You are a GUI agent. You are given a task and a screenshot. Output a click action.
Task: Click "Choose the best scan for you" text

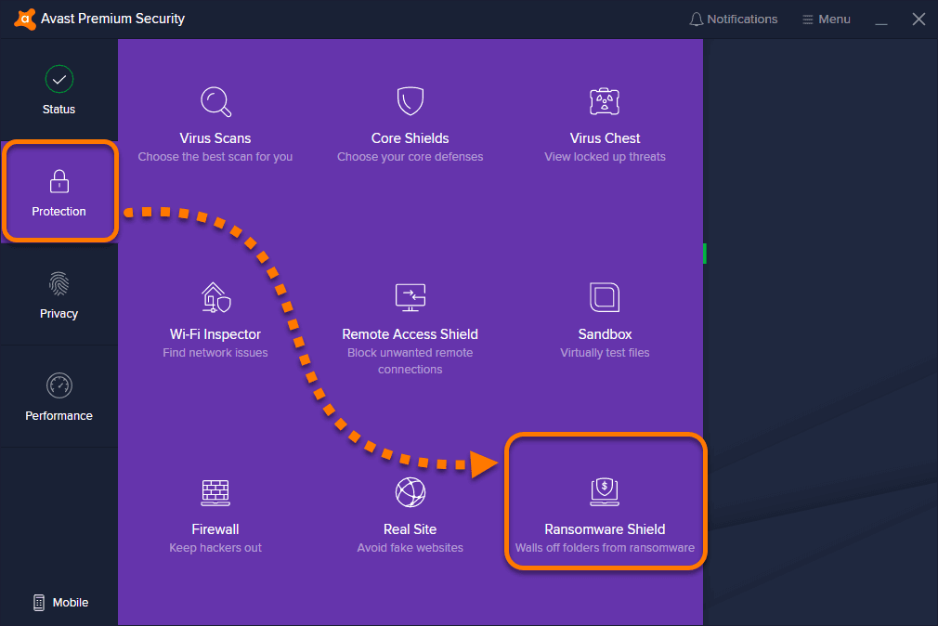tap(215, 157)
